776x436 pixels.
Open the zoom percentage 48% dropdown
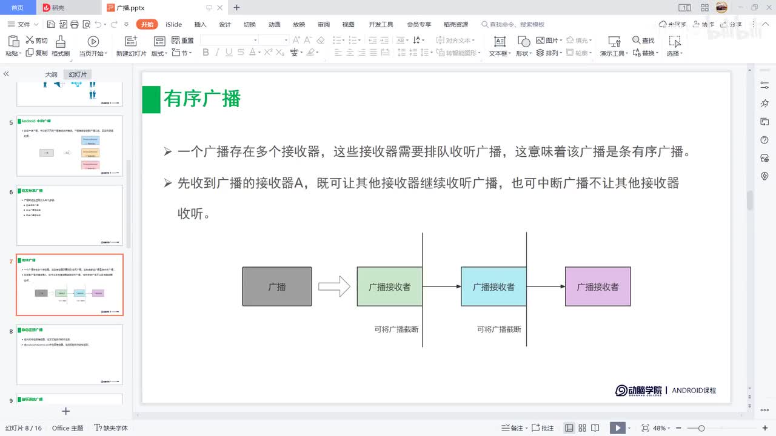click(663, 428)
